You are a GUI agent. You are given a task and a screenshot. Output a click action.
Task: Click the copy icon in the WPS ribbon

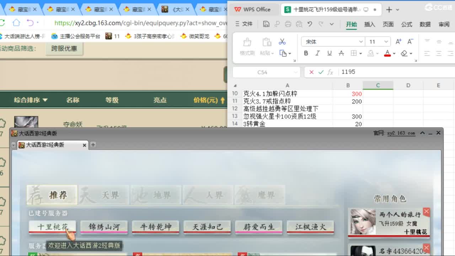(283, 53)
